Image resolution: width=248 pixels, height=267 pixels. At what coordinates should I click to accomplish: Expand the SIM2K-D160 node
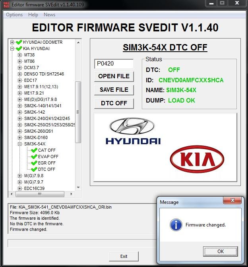coord(19,137)
